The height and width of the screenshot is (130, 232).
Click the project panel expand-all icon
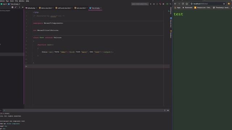(x=16, y=7)
